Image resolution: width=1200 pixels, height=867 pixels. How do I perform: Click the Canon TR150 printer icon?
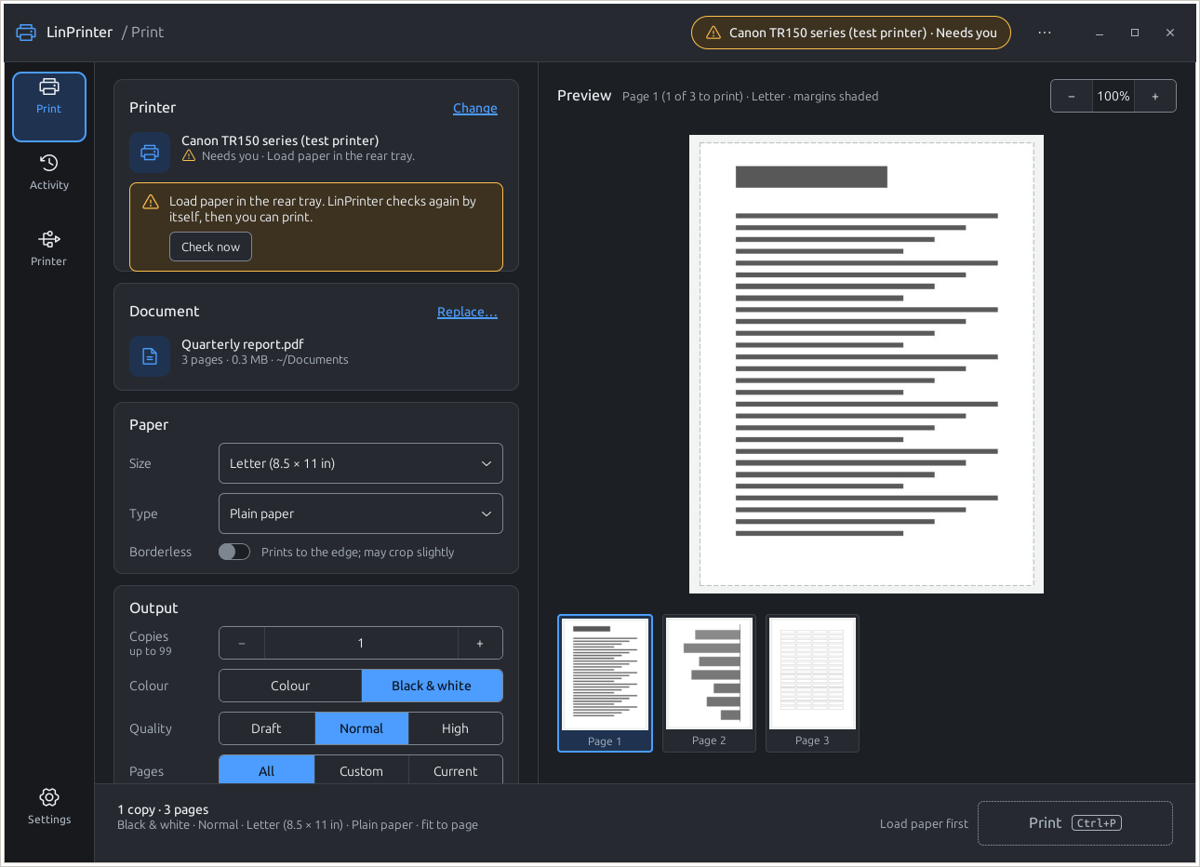150,153
